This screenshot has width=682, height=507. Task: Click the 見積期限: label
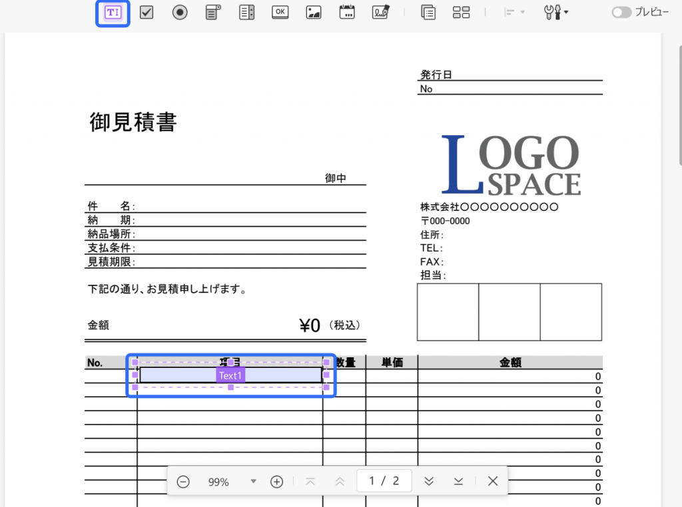112,262
